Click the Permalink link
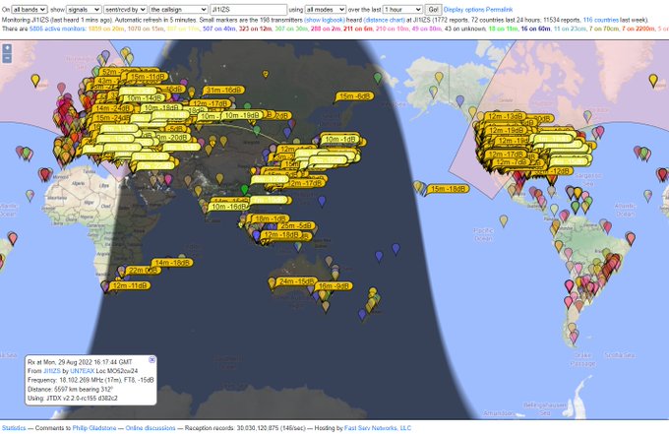Screen dimensions: 669x434 coord(499,10)
